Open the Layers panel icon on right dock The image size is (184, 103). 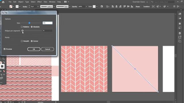click(x=180, y=33)
